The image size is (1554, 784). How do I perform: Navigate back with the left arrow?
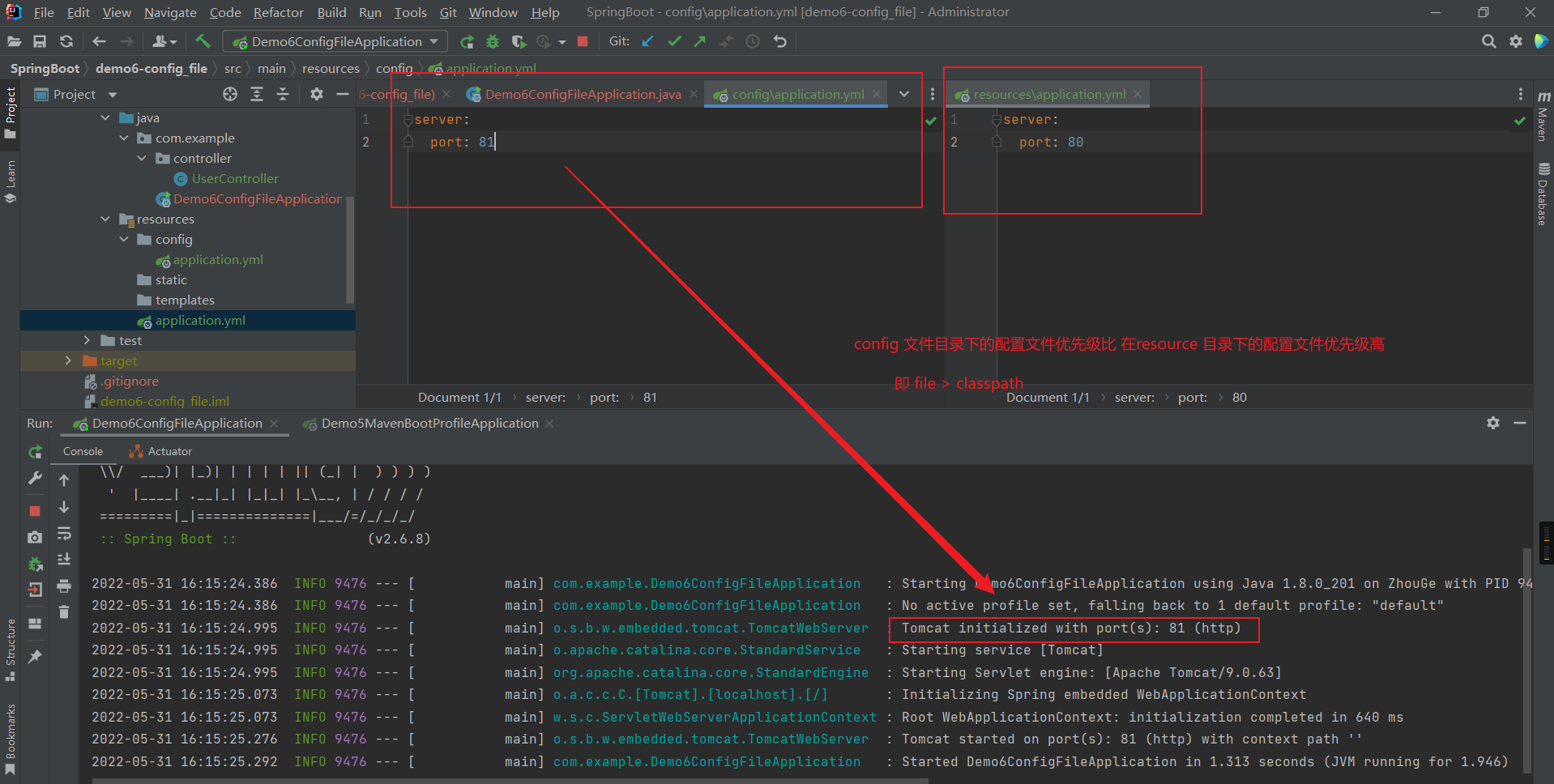click(x=100, y=41)
